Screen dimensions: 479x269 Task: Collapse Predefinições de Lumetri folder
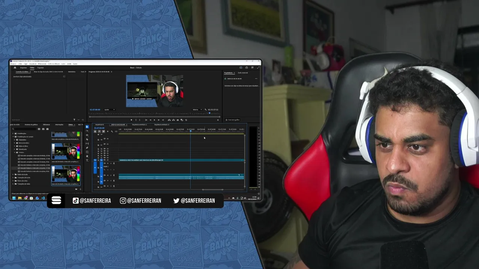point(13,137)
